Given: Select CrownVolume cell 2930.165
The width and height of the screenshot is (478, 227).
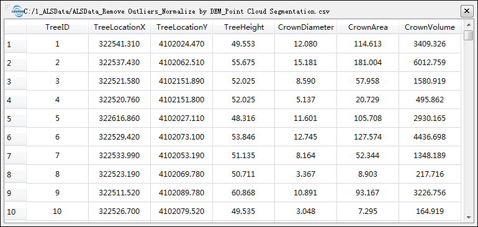Looking at the screenshot, I should (430, 118).
